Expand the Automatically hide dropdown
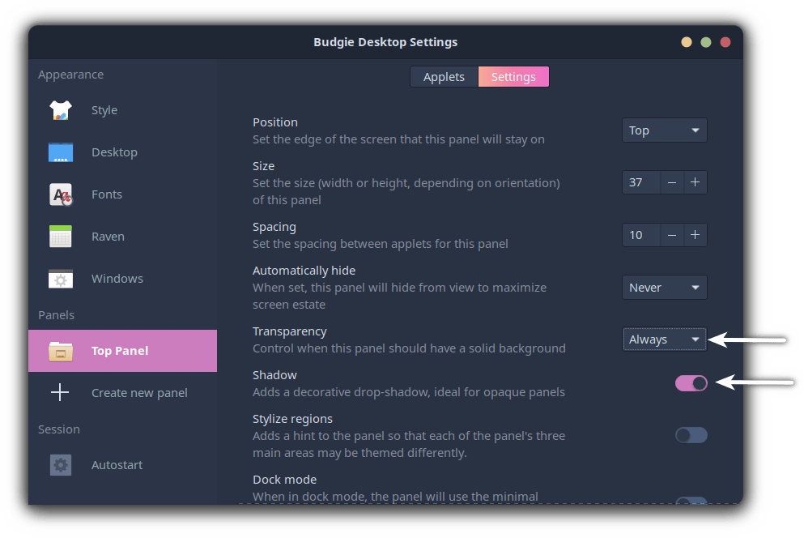 [664, 288]
